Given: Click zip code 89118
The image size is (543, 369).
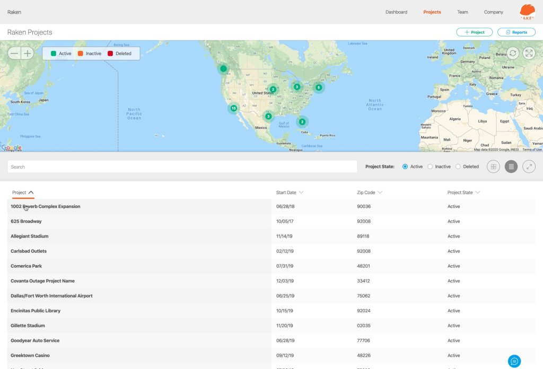Looking at the screenshot, I should pos(363,236).
